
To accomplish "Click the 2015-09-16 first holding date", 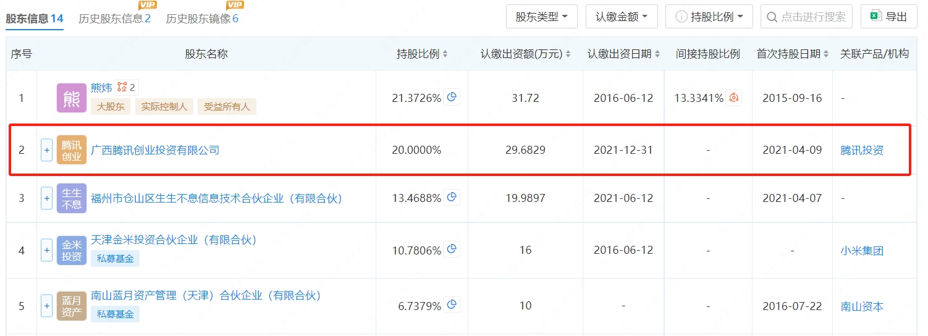I will point(792,98).
